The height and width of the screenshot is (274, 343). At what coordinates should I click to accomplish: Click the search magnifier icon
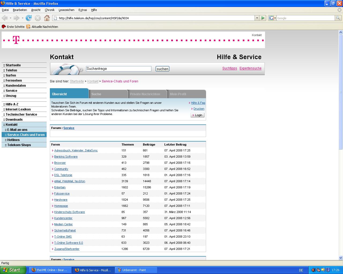pos(338,18)
